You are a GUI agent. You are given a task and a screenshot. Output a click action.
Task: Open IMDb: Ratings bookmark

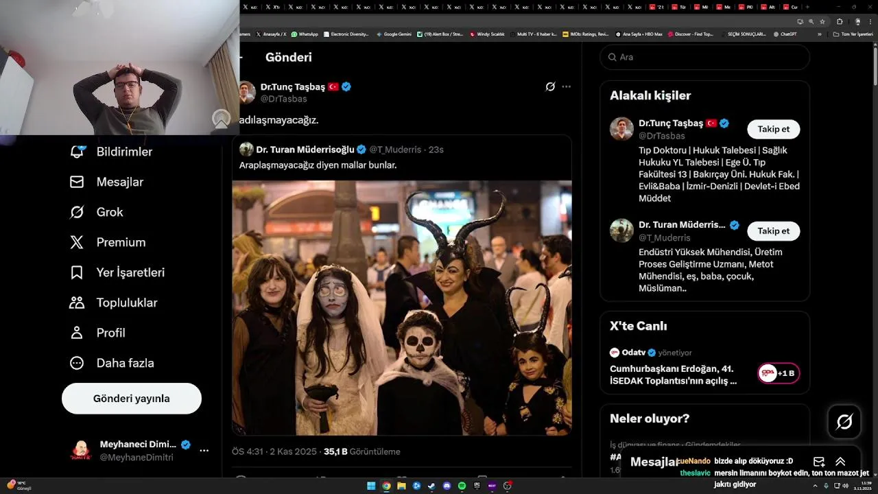585,34
